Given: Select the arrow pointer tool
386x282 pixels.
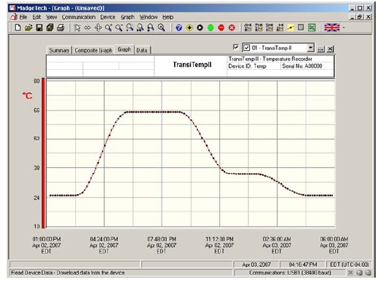Looking at the screenshot, I should pyautogui.click(x=77, y=28).
